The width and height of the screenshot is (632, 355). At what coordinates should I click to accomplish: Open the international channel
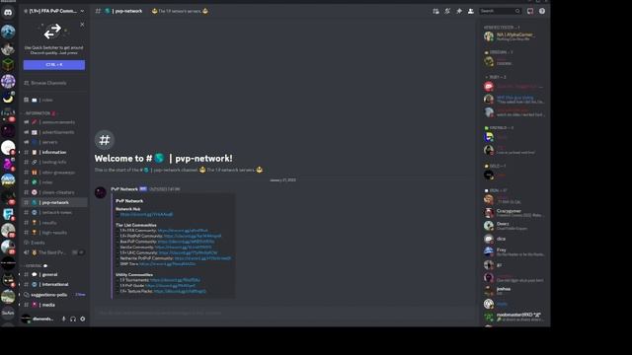click(54, 285)
